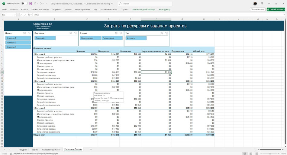Expand the Name Box dropdown showing F11
This screenshot has width=287, height=155.
(15, 15)
